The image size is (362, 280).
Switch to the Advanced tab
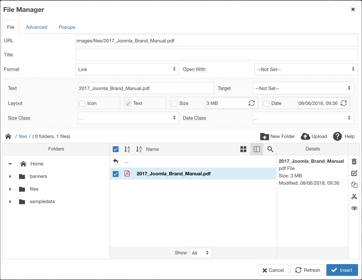tap(36, 27)
